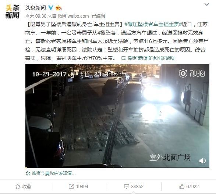Open 澎湃新闻的秒拍视频 link

pyautogui.click(x=151, y=58)
